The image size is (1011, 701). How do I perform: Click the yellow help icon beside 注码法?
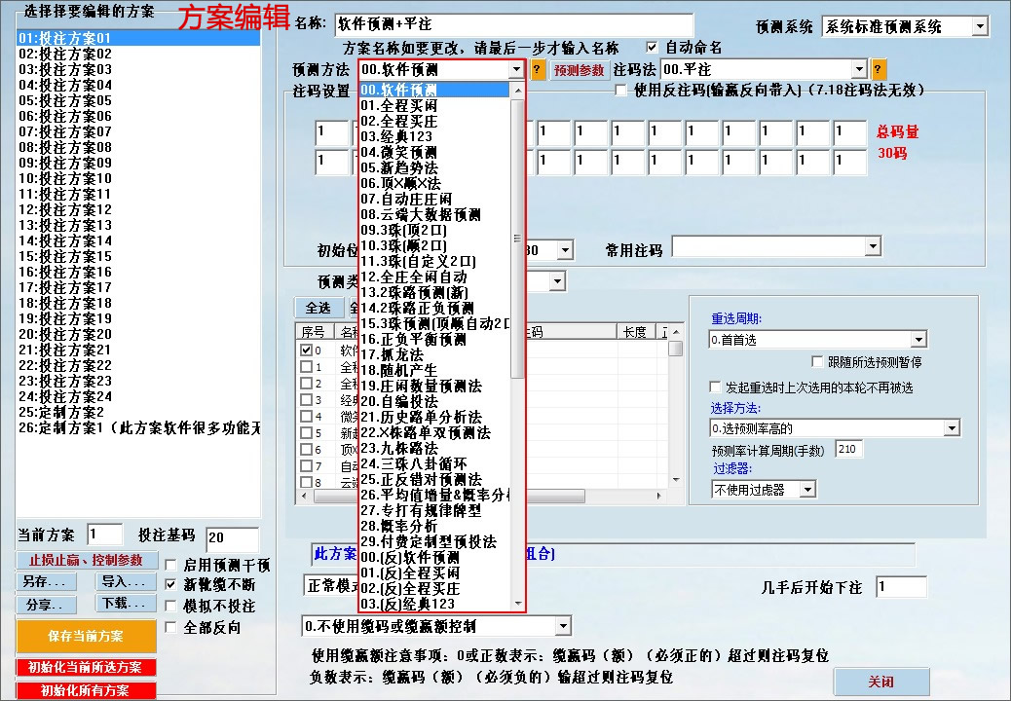click(877, 69)
